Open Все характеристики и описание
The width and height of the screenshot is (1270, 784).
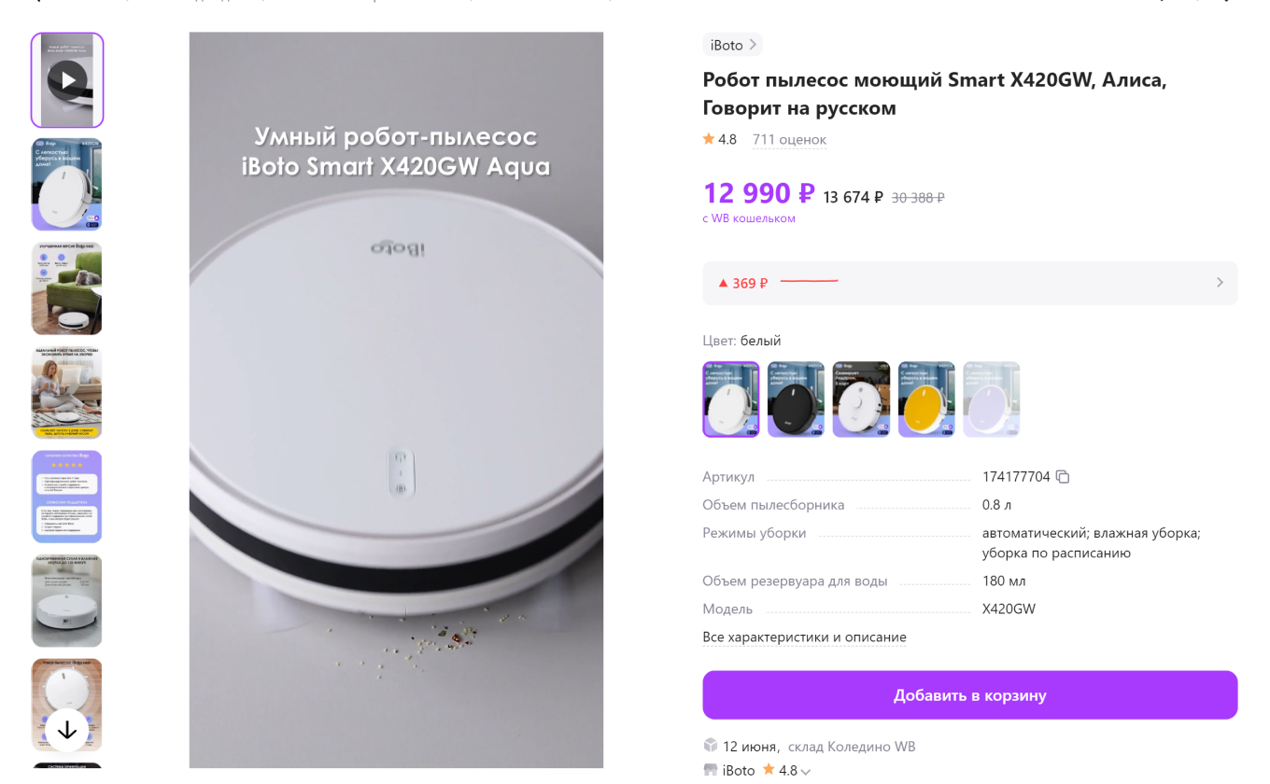click(x=804, y=637)
